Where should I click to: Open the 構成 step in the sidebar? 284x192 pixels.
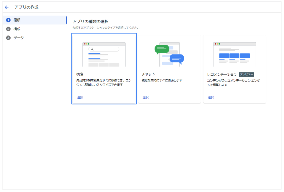tap(35, 29)
